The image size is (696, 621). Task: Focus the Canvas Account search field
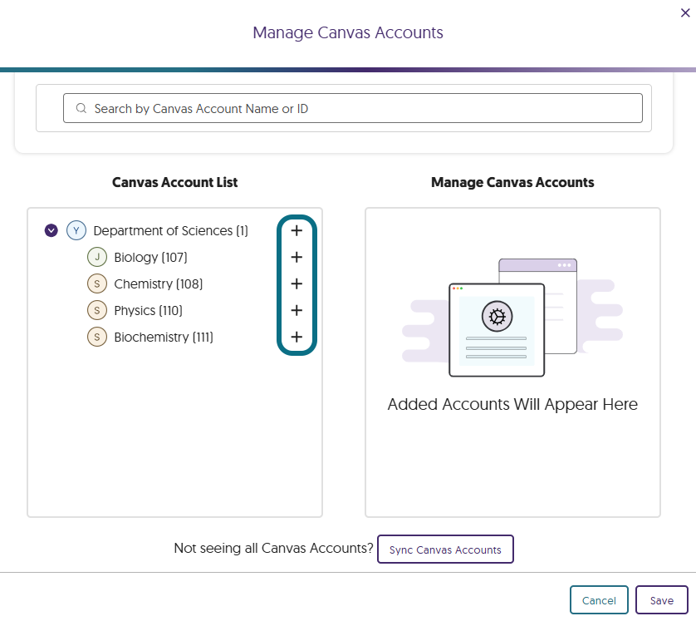tap(353, 108)
